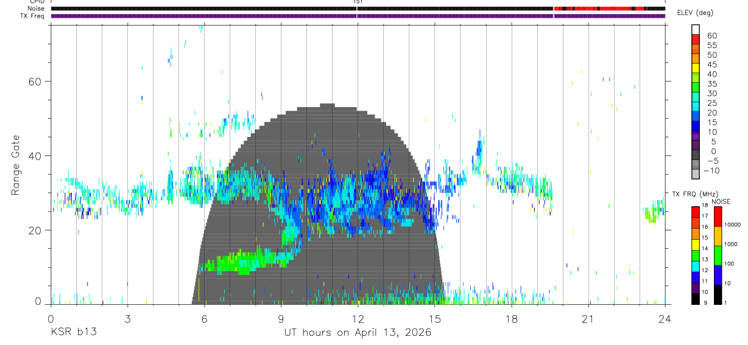Click the x-axis tick label '21'
748x345 pixels.
pos(588,318)
